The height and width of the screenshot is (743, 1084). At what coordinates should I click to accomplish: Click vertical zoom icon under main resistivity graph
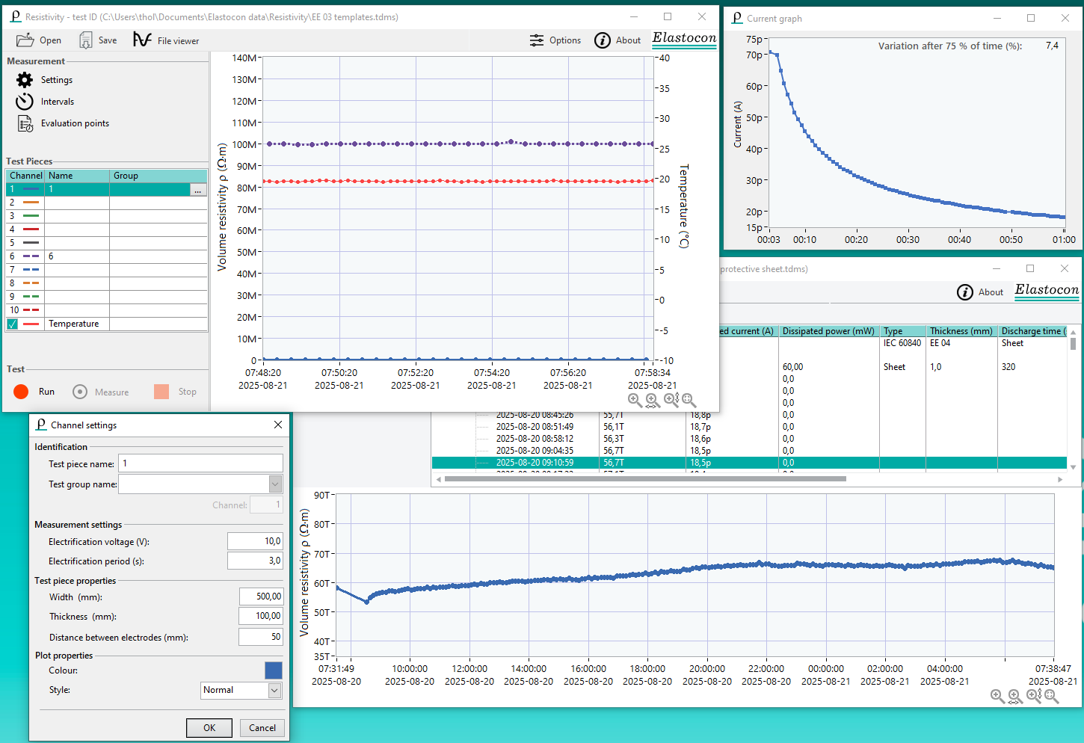tap(671, 401)
